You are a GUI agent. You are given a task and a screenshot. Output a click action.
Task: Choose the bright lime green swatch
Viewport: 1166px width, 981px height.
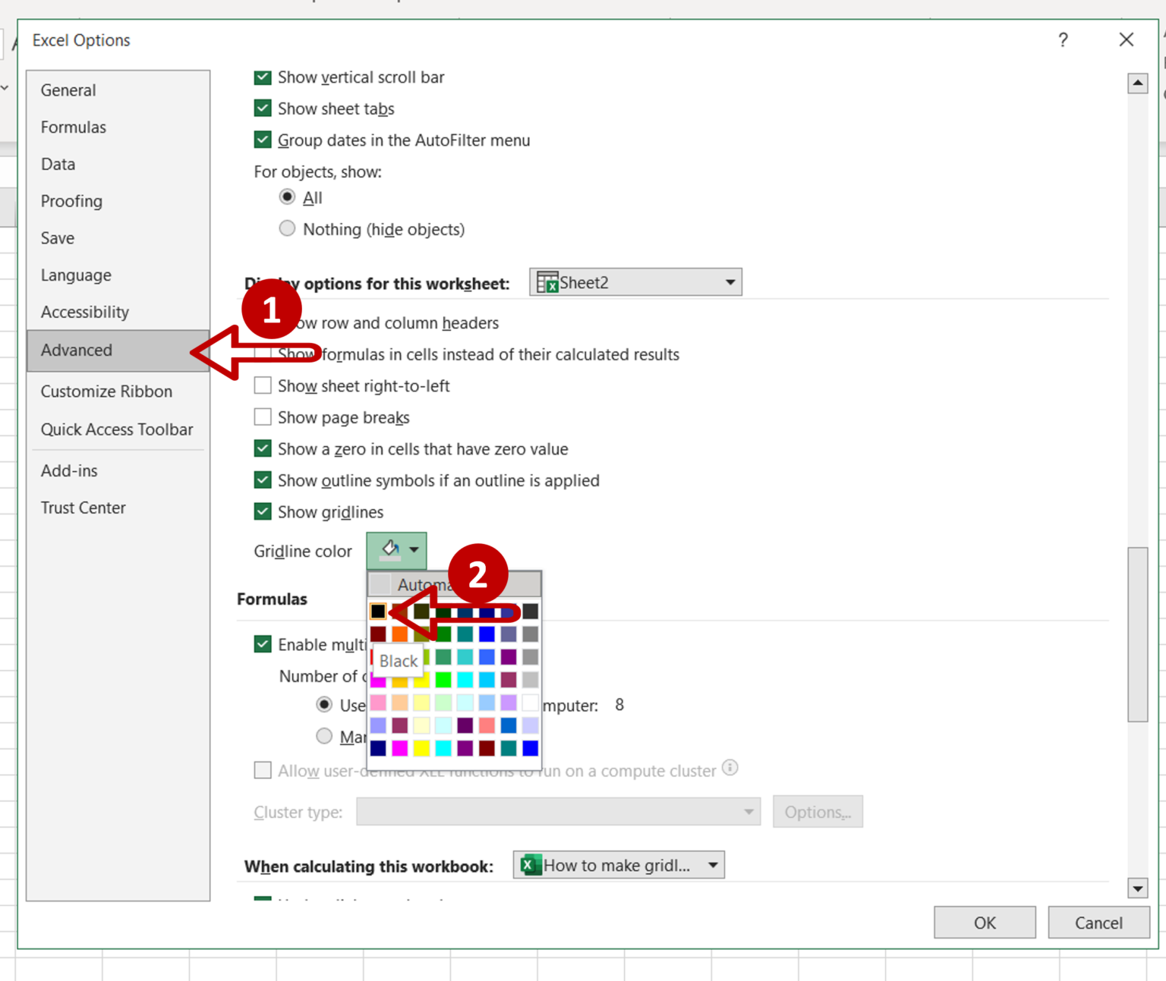click(x=443, y=679)
